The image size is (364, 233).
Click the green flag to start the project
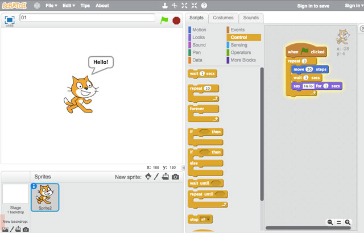coord(164,20)
